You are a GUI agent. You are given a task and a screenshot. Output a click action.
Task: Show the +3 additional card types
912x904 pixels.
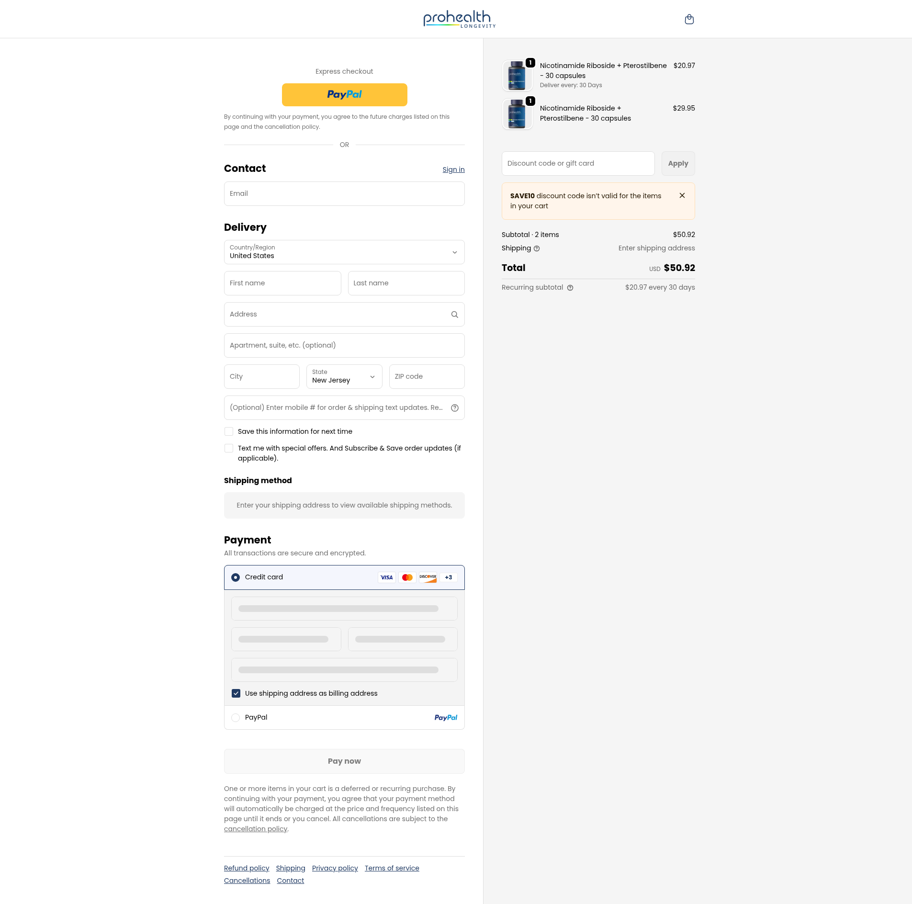448,577
